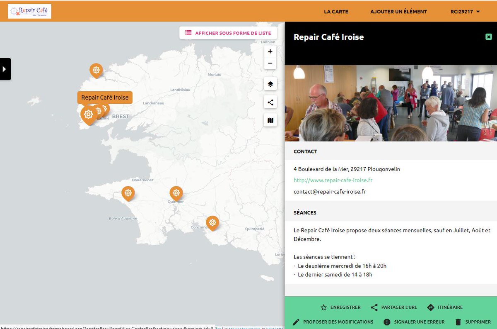
Task: Select AJOUTER UN ÉLÉMENT in the header
Action: click(x=398, y=12)
